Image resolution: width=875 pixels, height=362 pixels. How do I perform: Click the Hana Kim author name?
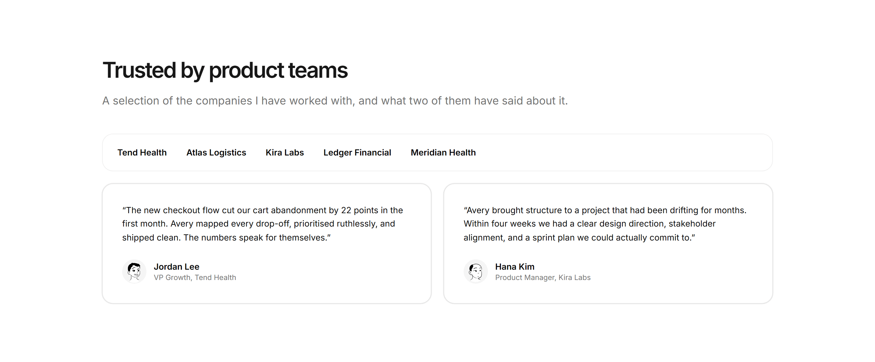point(515,267)
